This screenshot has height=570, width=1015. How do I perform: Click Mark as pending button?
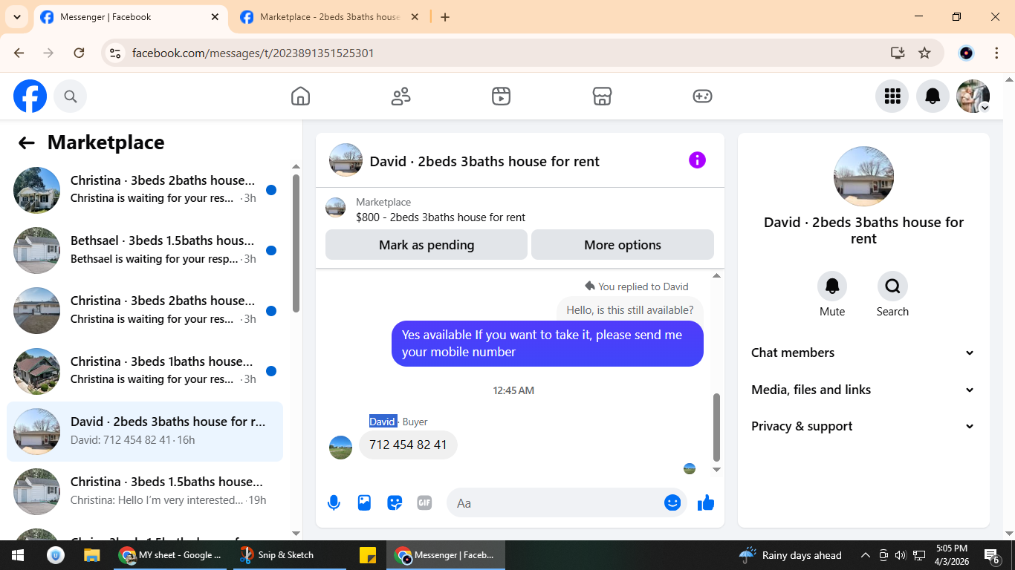click(x=427, y=245)
